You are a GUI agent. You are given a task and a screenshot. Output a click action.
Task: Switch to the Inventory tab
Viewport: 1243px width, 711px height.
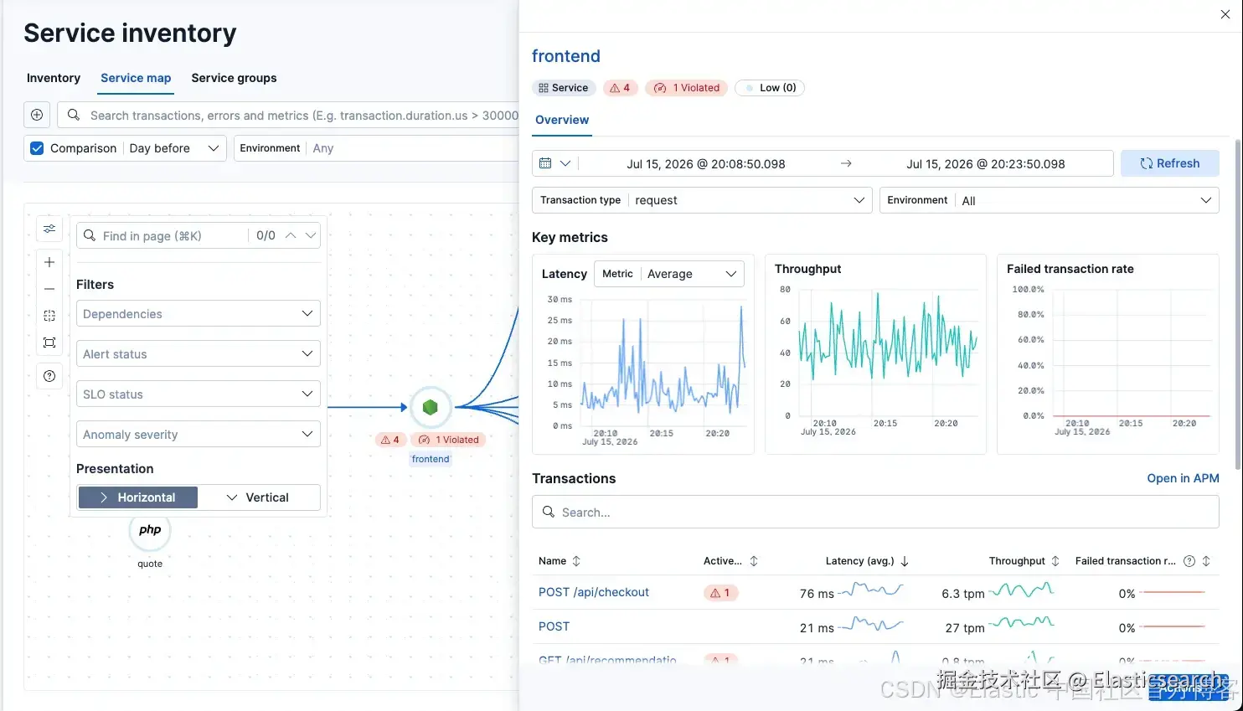[54, 78]
